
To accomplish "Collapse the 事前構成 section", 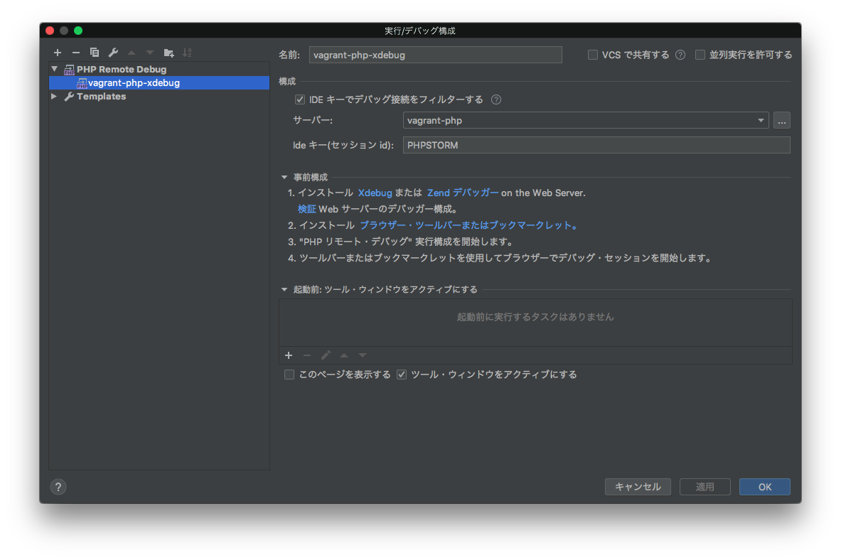I will tap(284, 177).
